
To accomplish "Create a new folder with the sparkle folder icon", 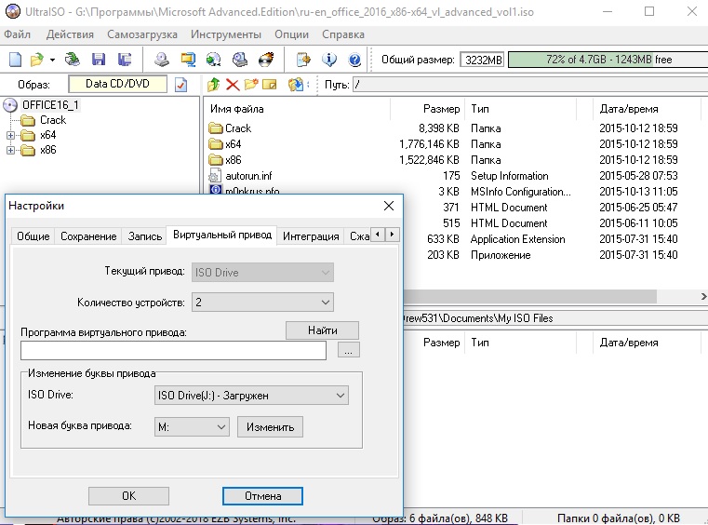I will [251, 85].
